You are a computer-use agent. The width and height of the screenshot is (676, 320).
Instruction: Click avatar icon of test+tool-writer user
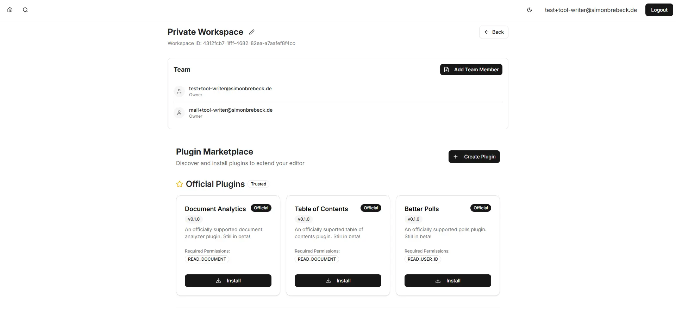(x=179, y=91)
